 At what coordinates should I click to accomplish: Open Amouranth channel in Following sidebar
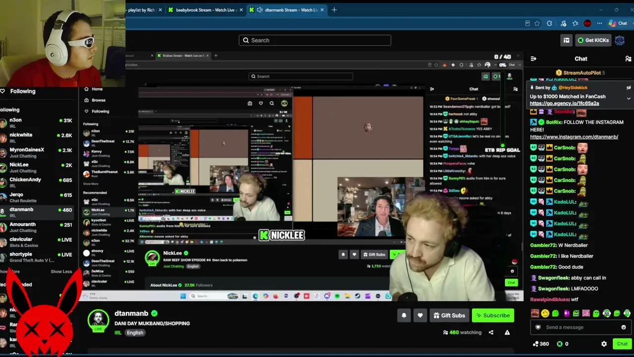(x=37, y=227)
